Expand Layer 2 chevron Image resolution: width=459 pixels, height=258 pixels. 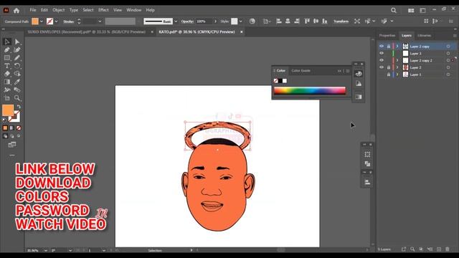tap(397, 67)
